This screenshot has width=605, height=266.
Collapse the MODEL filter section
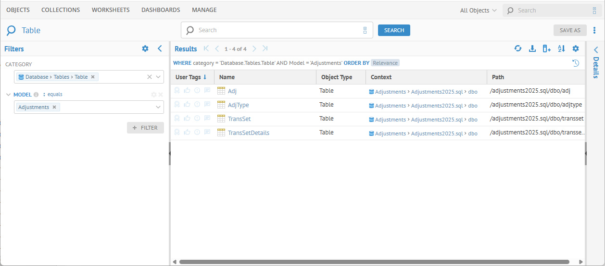click(8, 95)
